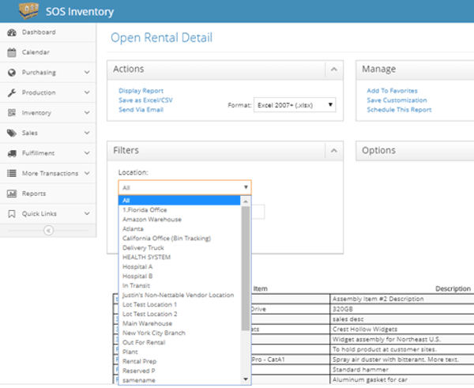Collapse the Actions panel
The image size is (474, 388).
pos(333,70)
